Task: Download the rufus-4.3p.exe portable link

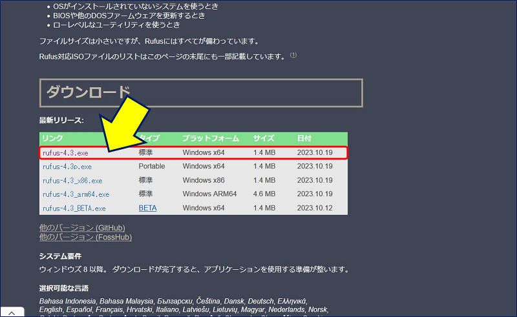Action: (x=67, y=167)
